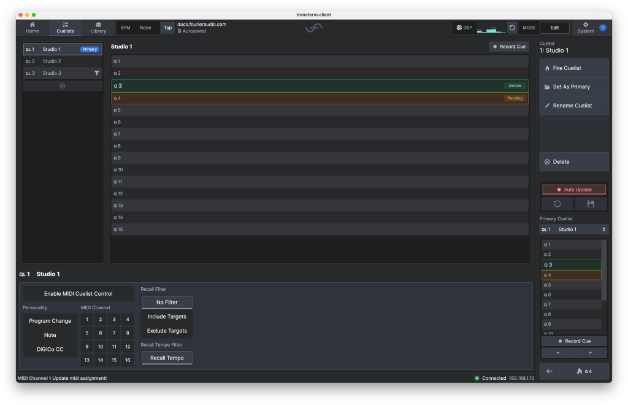Click the save floppy disk icon

pos(591,204)
